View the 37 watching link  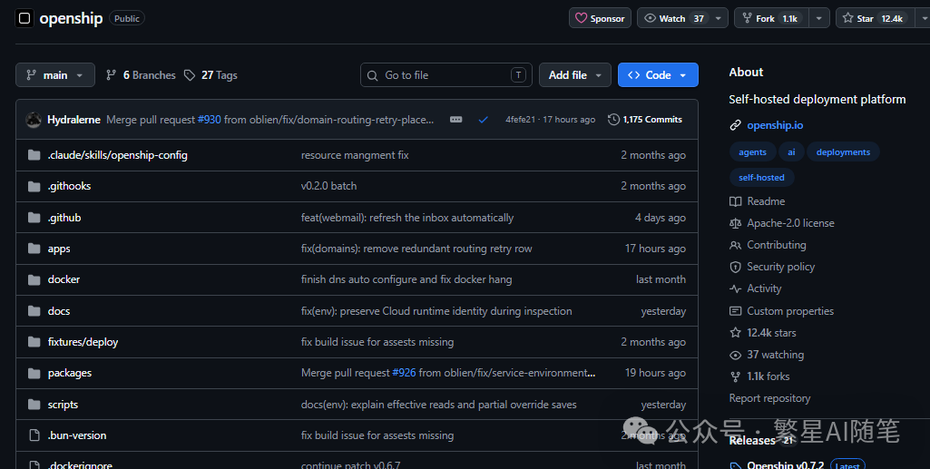pyautogui.click(x=767, y=356)
